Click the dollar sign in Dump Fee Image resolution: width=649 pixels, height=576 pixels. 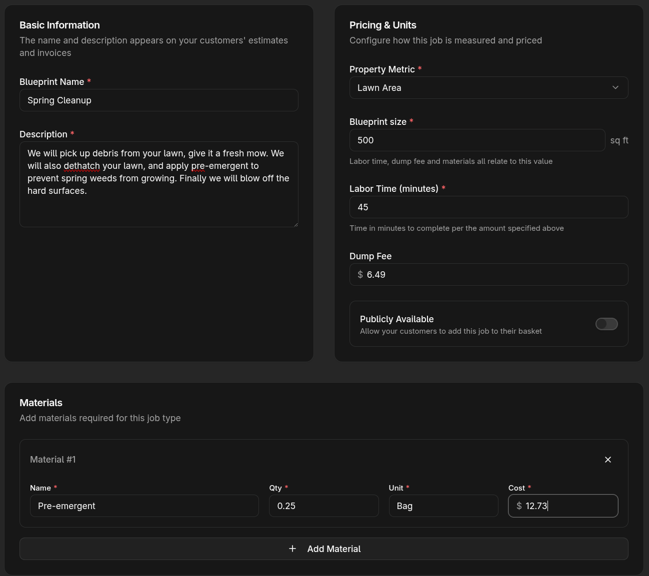click(360, 275)
